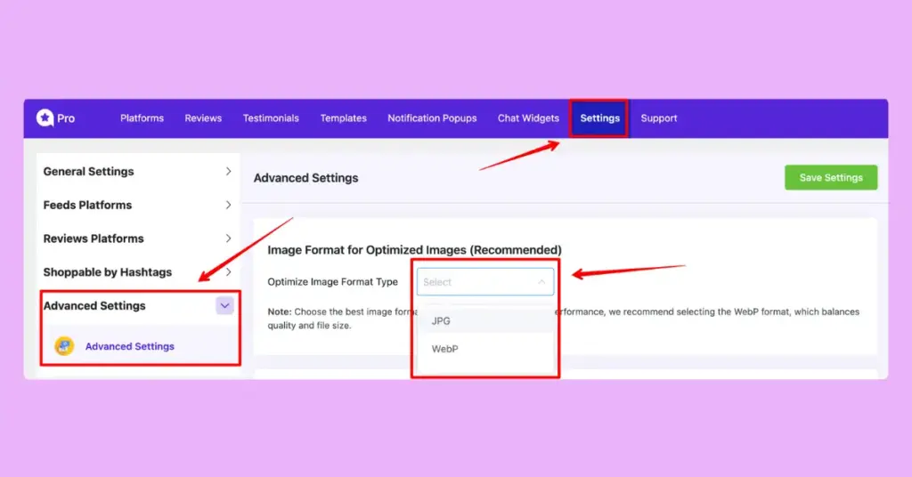Click the Optimize Image Format Type dropdown
The width and height of the screenshot is (912, 477).
coord(485,282)
